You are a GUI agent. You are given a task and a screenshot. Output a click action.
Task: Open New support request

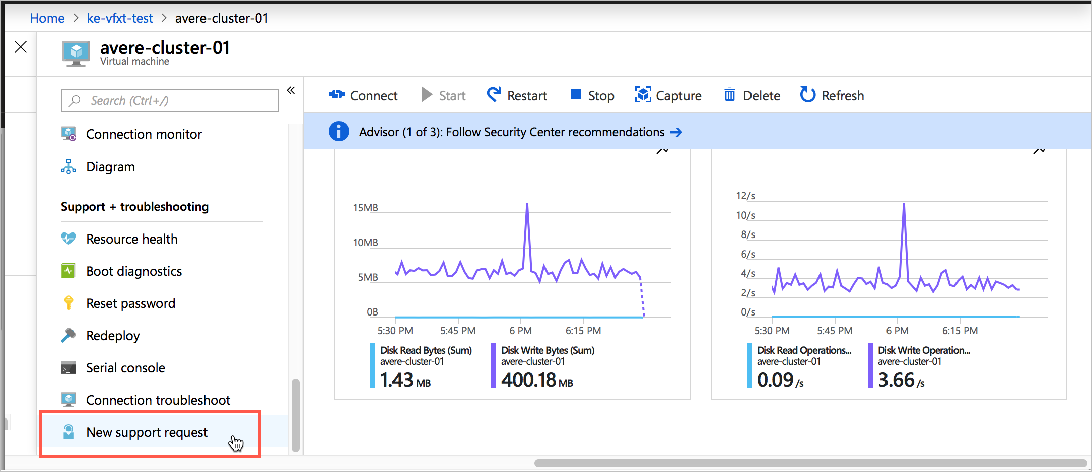click(146, 432)
